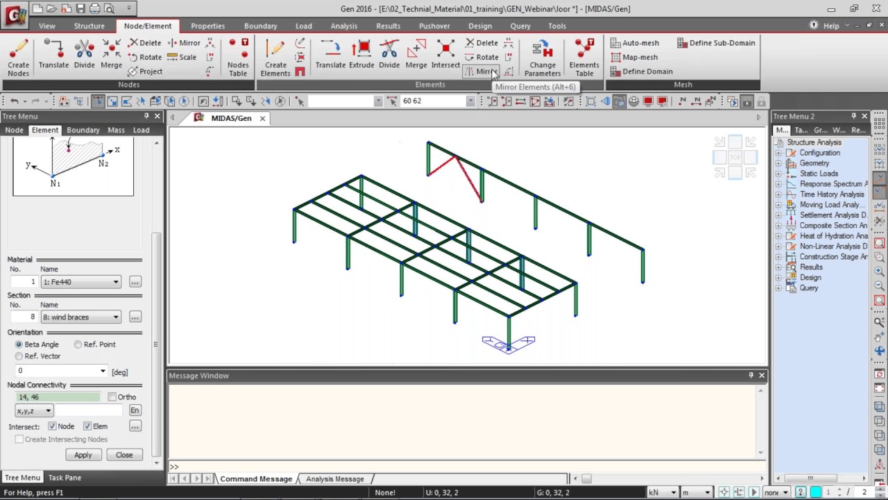This screenshot has width=888, height=500.
Task: Switch to the Boundary tab in Tree Menu
Action: (x=83, y=130)
